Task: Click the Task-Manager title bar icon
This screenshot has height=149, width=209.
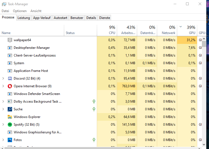Action: 4,4
